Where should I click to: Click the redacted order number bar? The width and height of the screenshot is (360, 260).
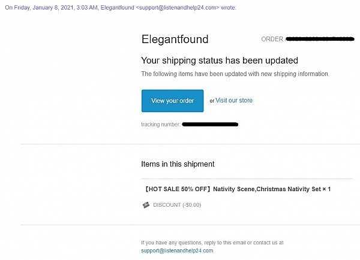320,39
